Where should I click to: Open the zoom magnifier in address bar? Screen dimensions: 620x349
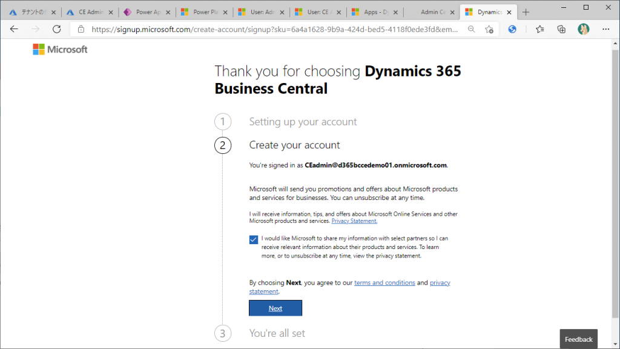tap(471, 29)
